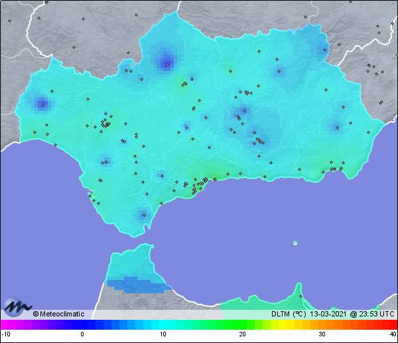Click the Alborán island dot in the sea
The height and width of the screenshot is (343, 398).
coord(295,243)
